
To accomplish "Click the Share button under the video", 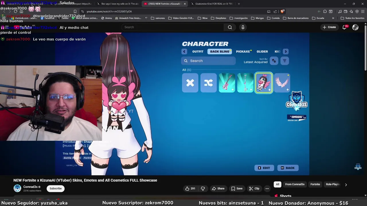I will click(x=218, y=189).
